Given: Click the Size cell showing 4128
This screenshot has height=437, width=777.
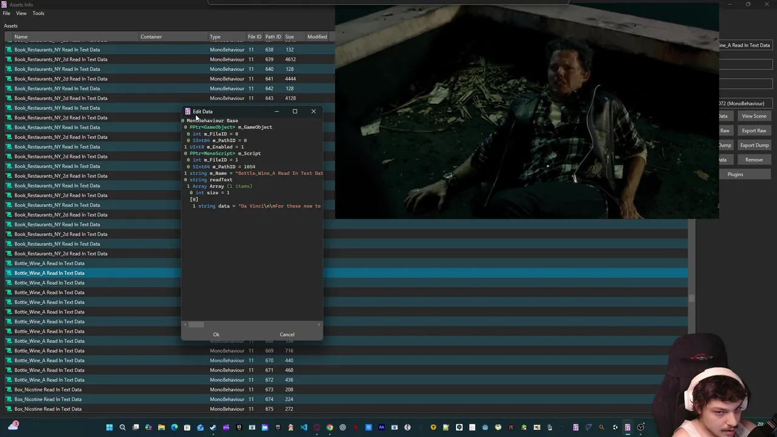Looking at the screenshot, I should pos(290,98).
